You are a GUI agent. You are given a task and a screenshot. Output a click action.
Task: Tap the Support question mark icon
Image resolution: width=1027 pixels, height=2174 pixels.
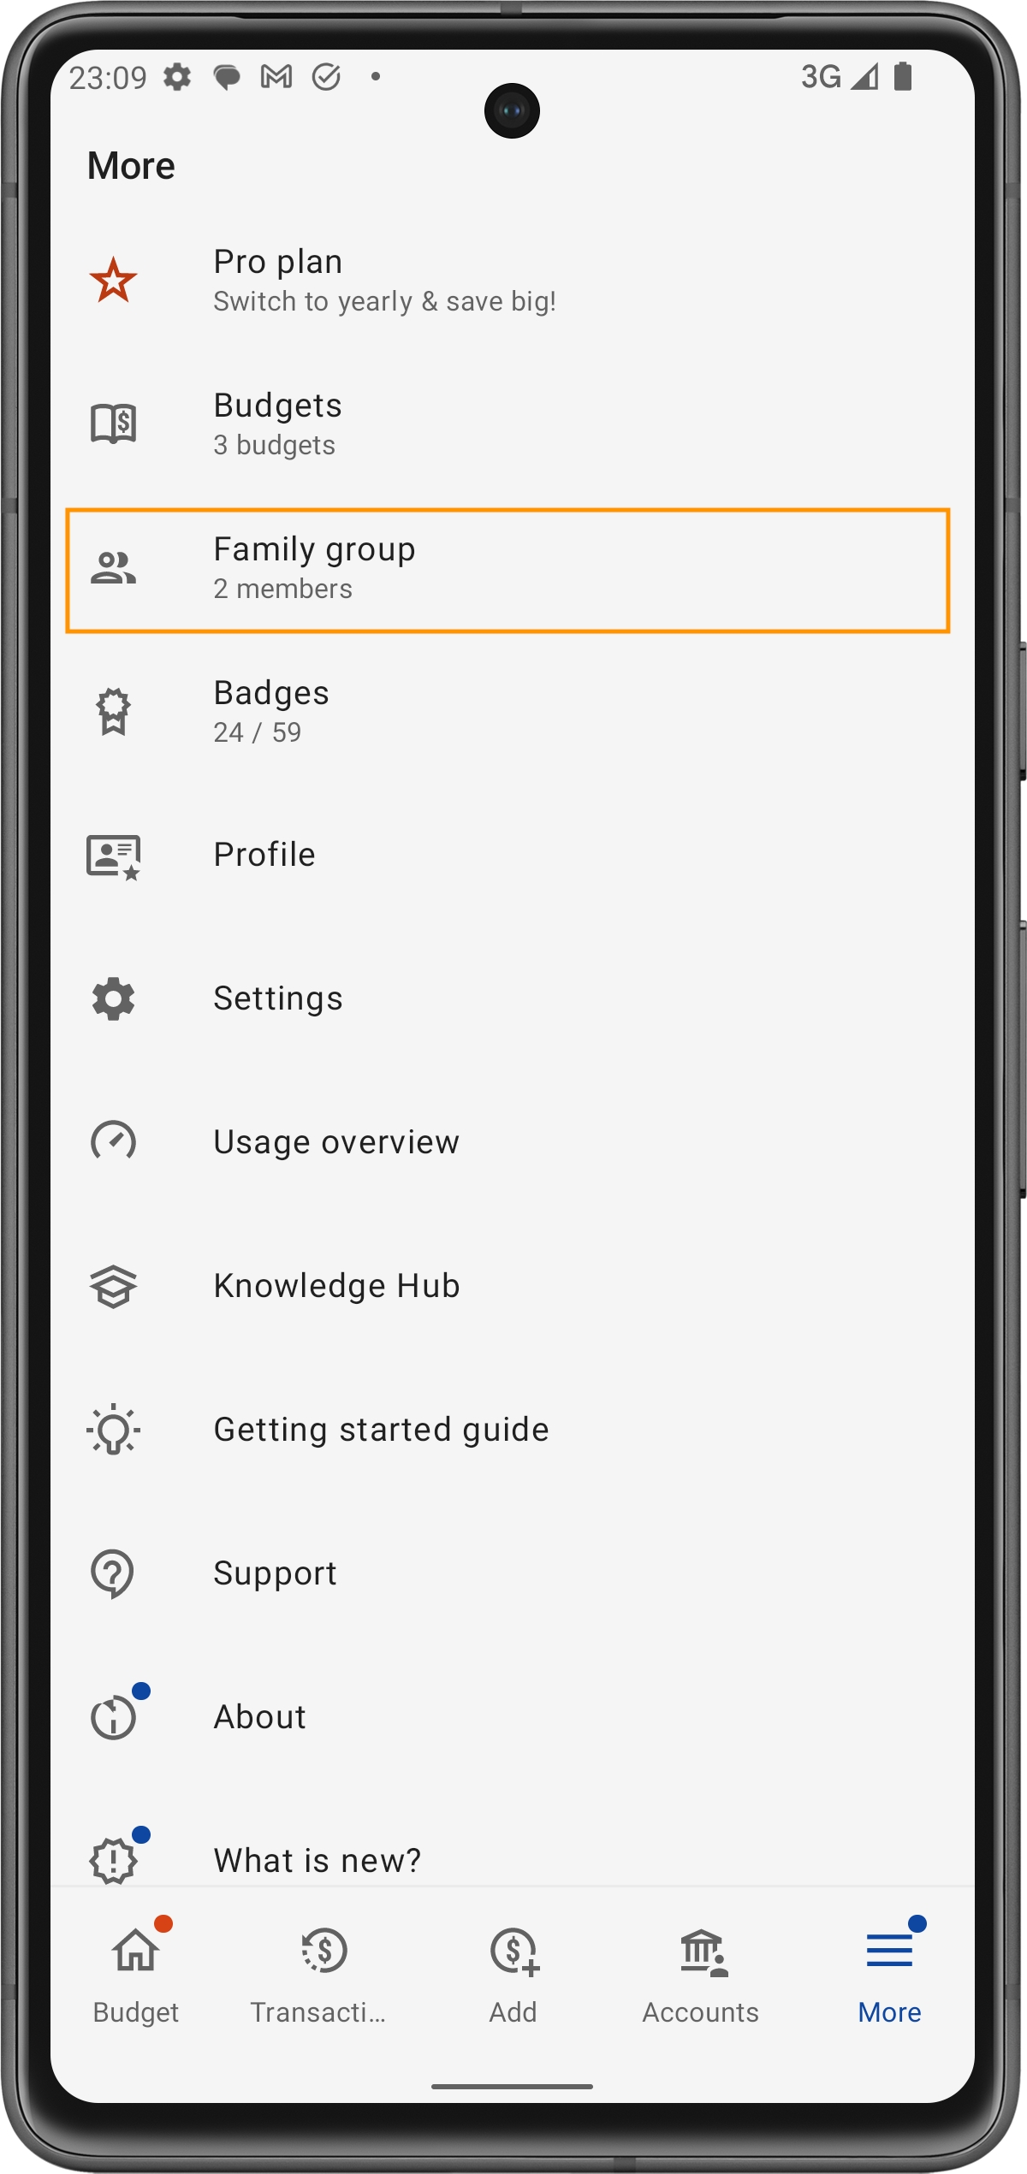click(113, 1573)
